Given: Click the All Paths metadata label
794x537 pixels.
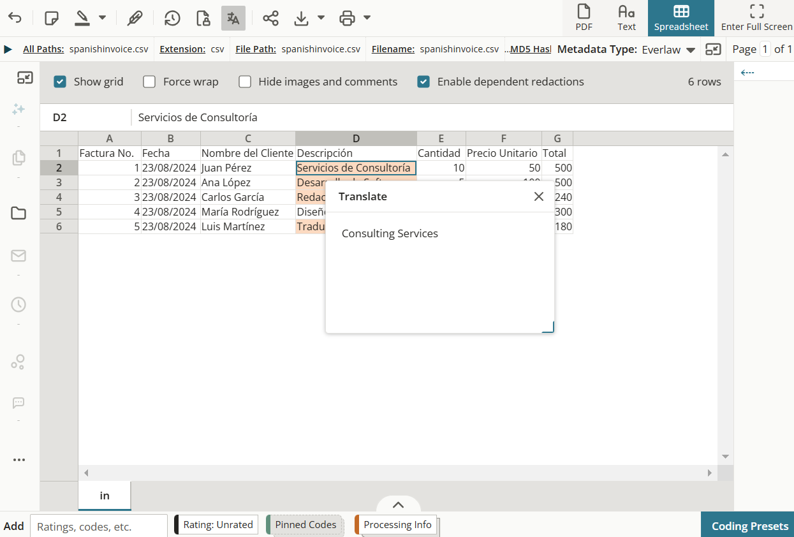Looking at the screenshot, I should (43, 49).
